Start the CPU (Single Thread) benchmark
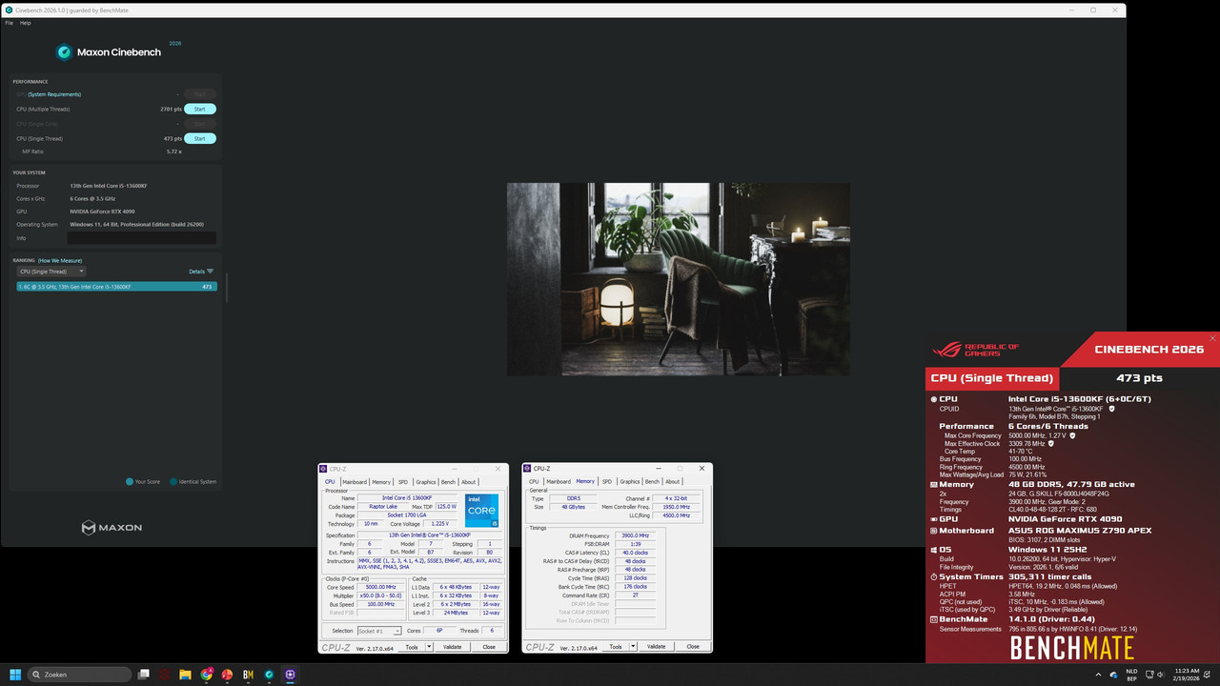The height and width of the screenshot is (686, 1220). [x=200, y=139]
